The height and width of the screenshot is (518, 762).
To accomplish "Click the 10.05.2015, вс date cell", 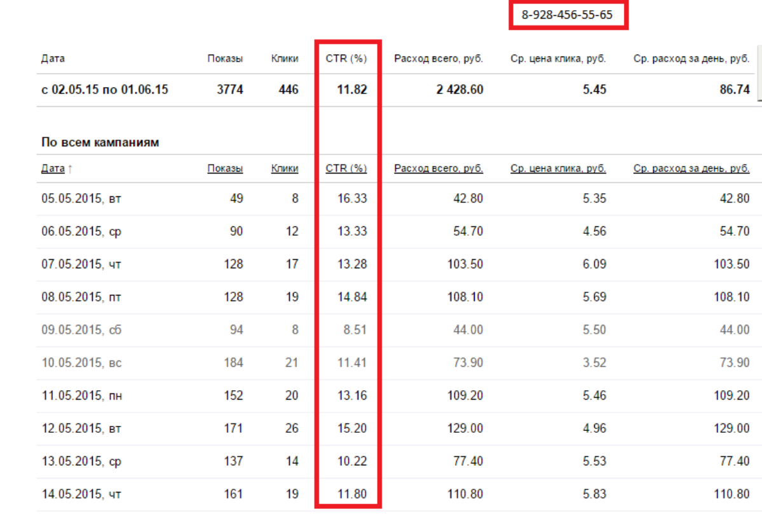I will tap(81, 363).
